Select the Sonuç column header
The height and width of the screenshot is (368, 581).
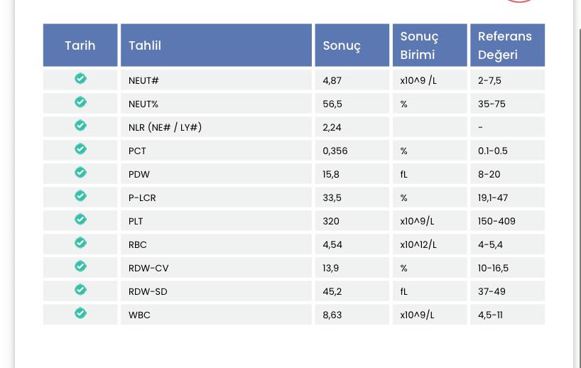pos(352,45)
